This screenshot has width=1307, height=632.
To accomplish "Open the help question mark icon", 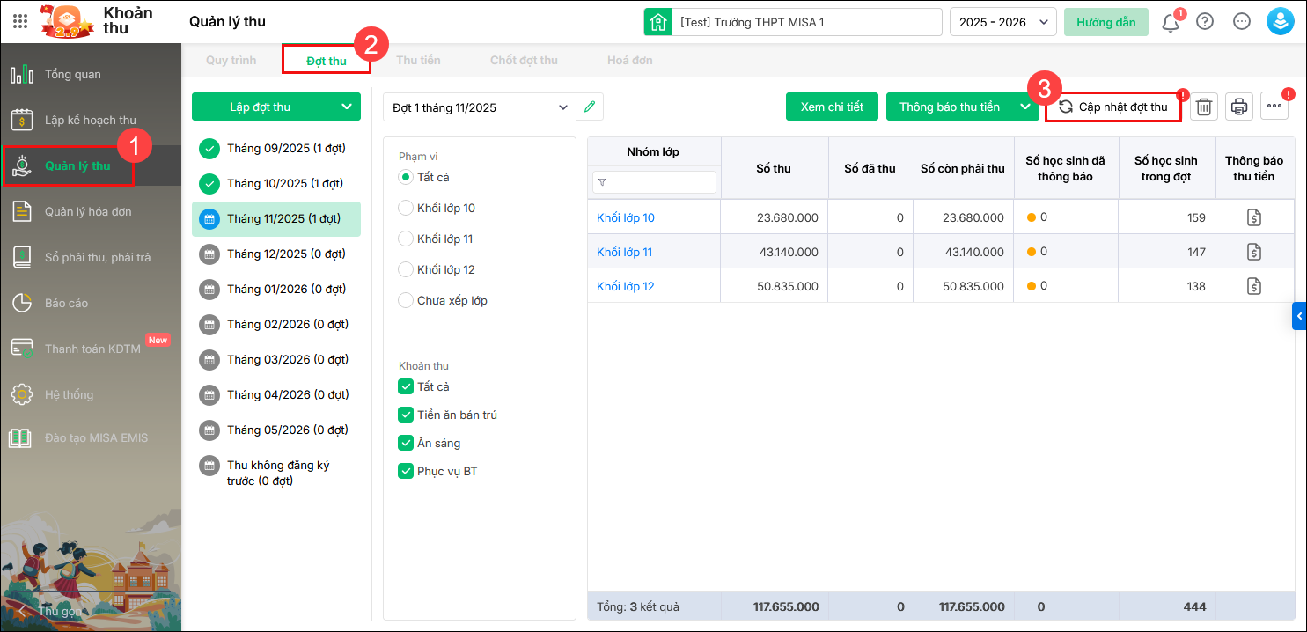I will coord(1205,22).
